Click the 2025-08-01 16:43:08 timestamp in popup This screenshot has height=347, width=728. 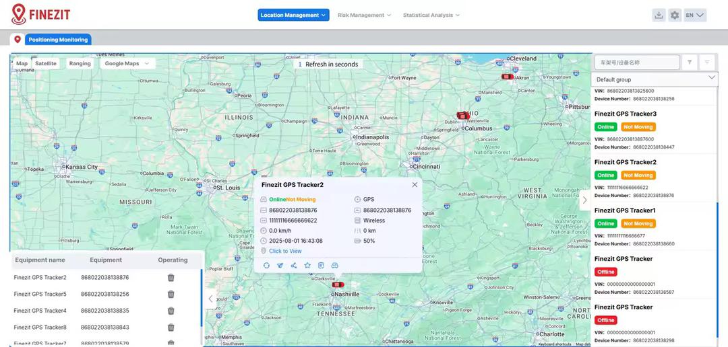[296, 241]
